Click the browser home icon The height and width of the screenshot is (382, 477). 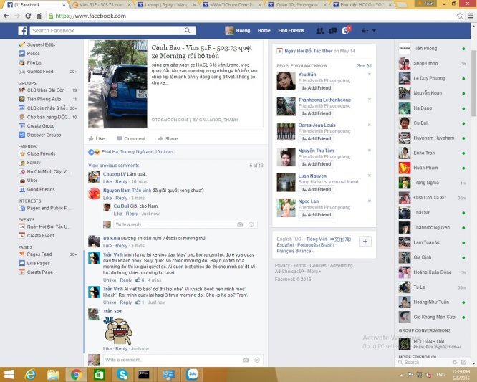(39, 16)
